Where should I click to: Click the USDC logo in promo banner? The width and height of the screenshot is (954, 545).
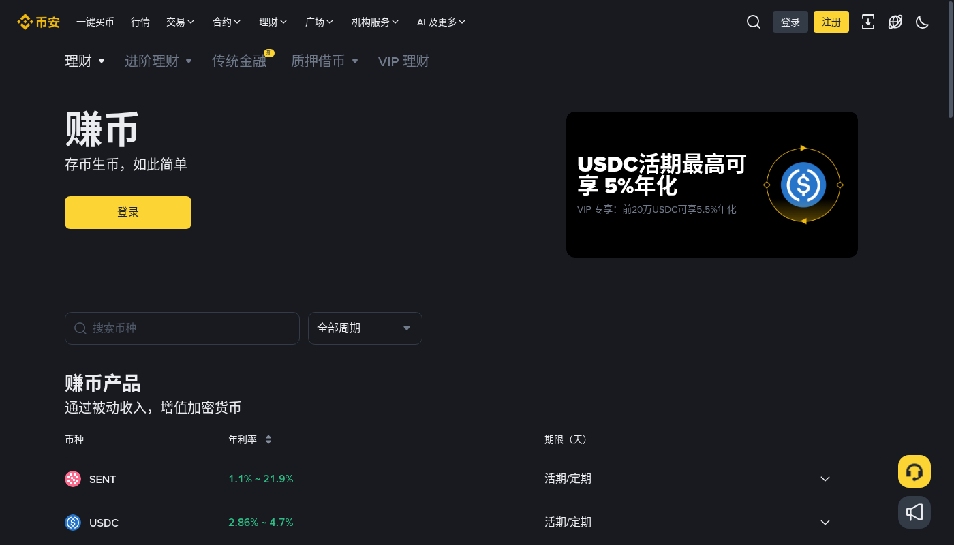click(803, 185)
